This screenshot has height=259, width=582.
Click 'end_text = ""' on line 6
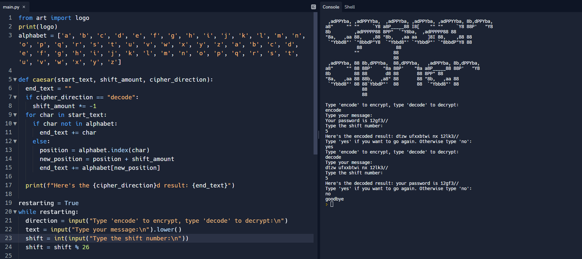[48, 88]
